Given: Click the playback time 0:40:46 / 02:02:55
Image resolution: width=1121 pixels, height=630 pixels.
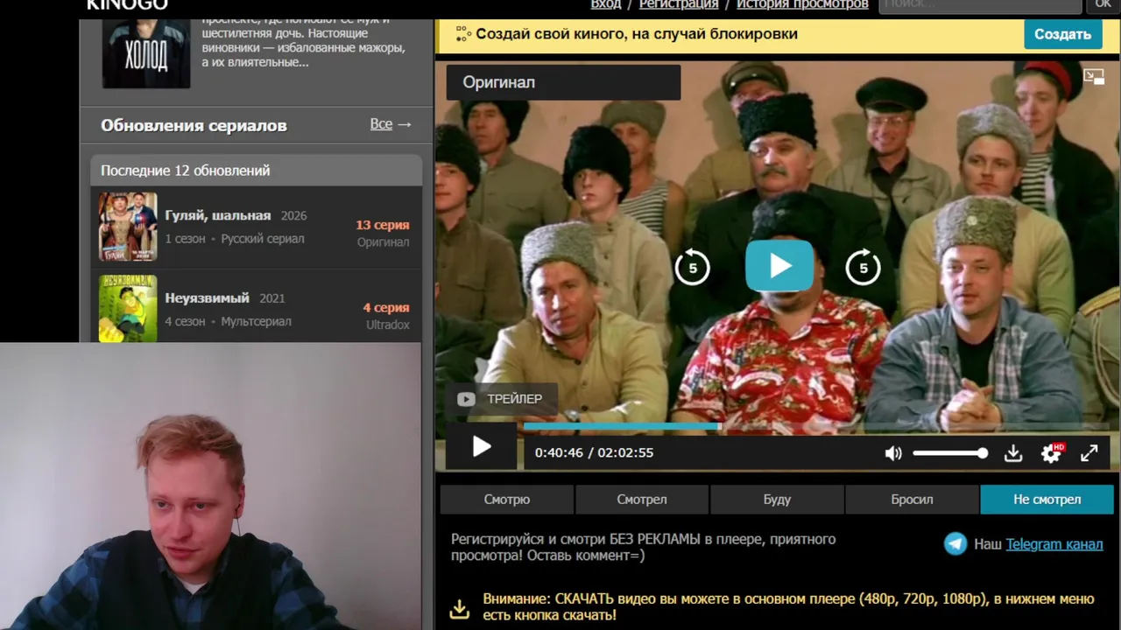Looking at the screenshot, I should tap(594, 453).
